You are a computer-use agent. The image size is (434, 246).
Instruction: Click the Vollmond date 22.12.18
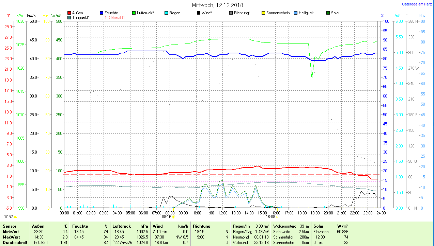(x=261, y=243)
